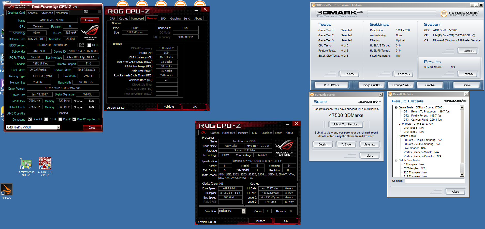Open the TechPowerUp GPU-Z desktop shortcut
The image size is (485, 229).
26,167
